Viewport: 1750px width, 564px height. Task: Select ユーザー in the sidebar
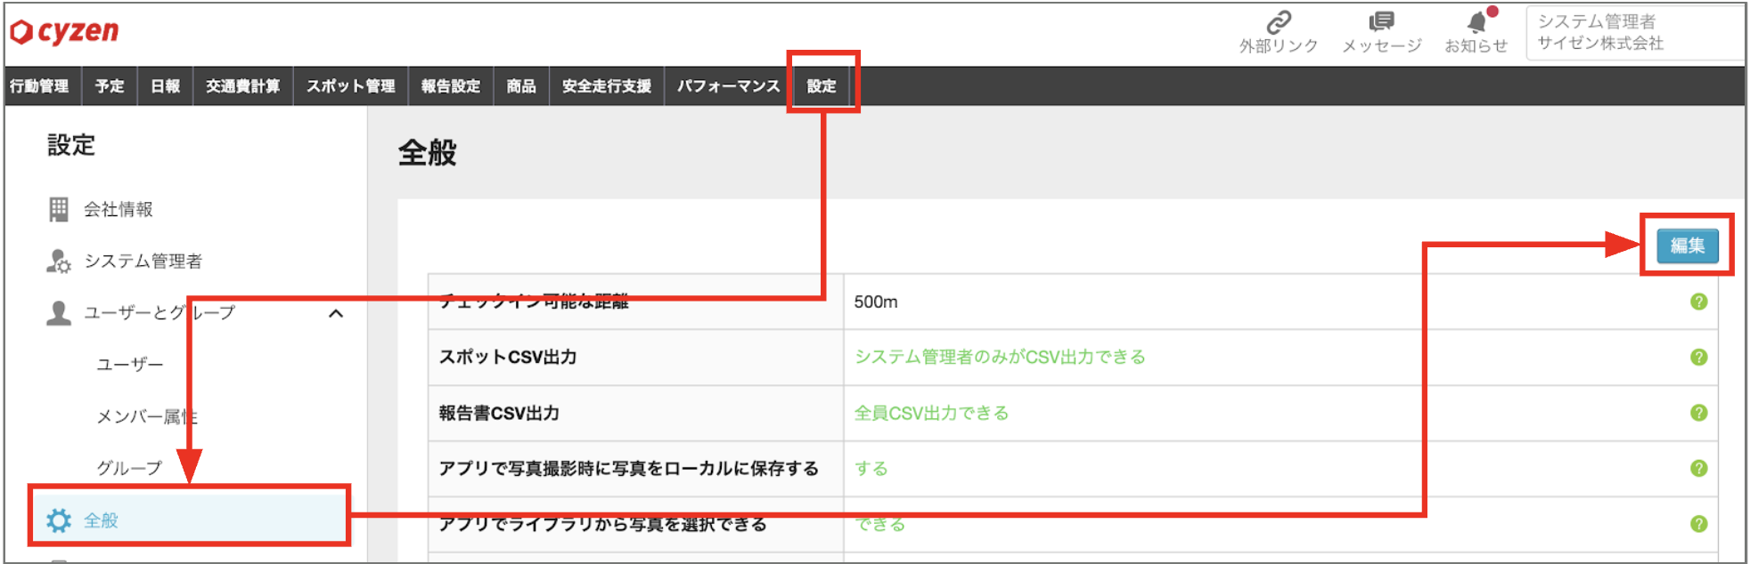pyautogui.click(x=130, y=365)
